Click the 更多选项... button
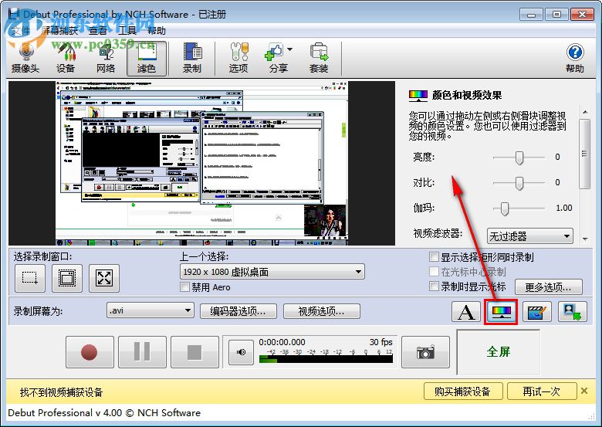The height and width of the screenshot is (427, 602). tap(548, 286)
